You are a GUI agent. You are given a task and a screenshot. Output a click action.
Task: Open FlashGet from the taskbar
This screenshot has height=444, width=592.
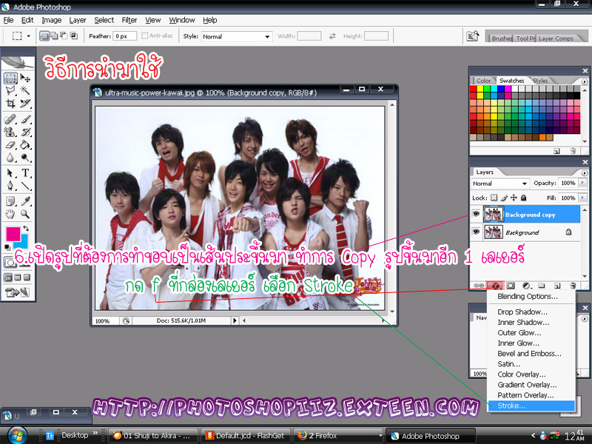245,436
